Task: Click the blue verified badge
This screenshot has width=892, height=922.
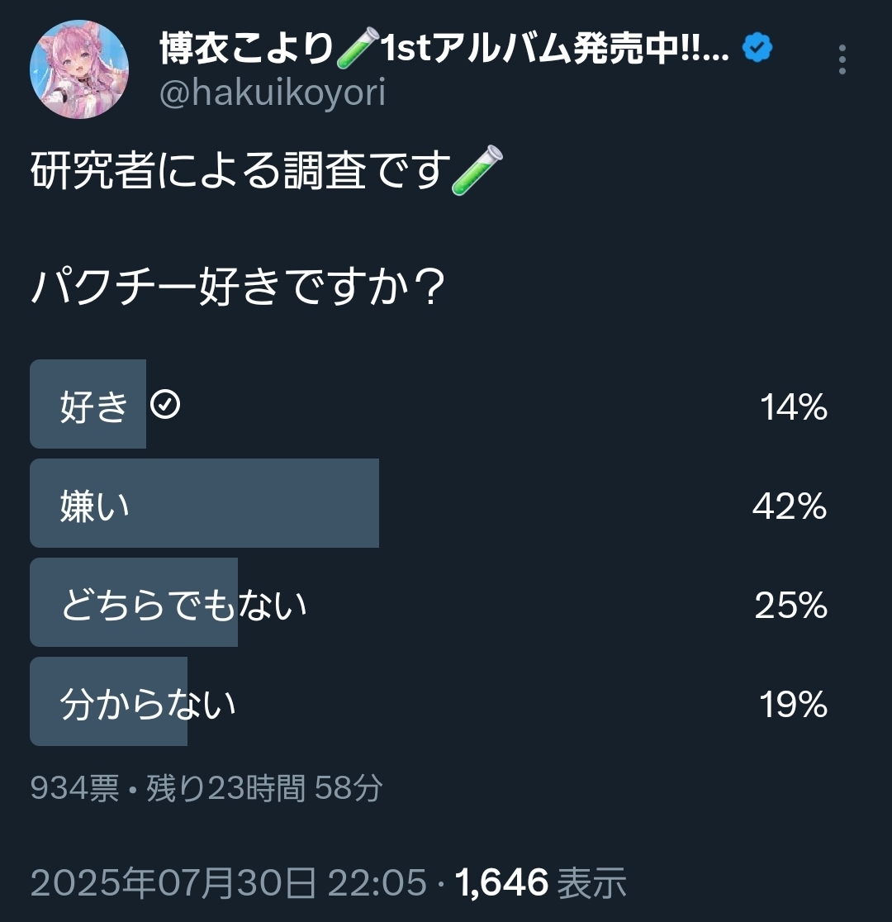Action: [757, 48]
